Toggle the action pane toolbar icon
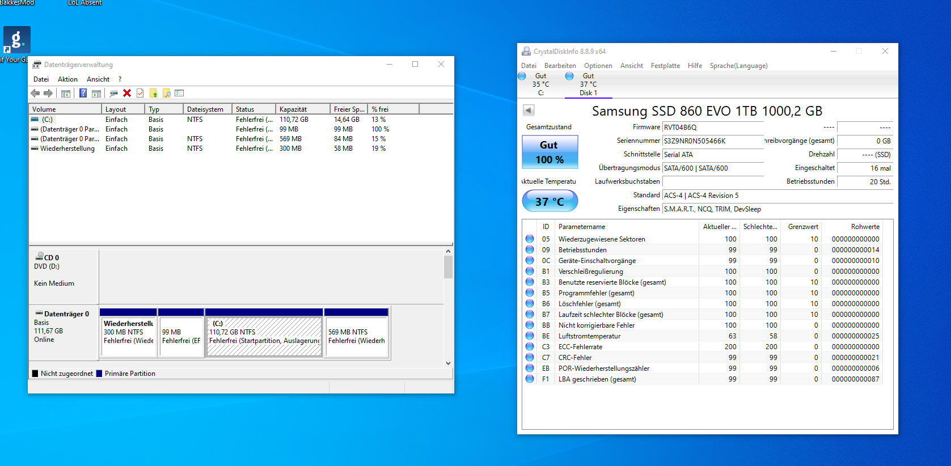Image resolution: width=951 pixels, height=466 pixels. tap(96, 94)
